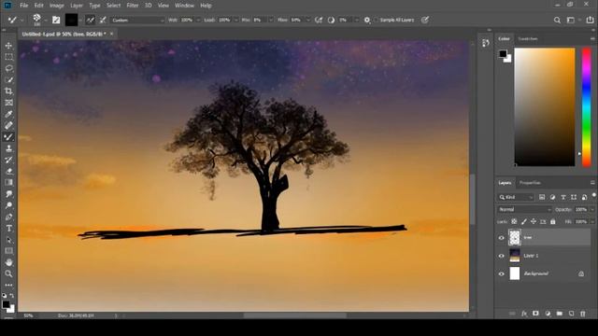Click the rainbow hue slider in the Color panel
The image size is (598, 336).
click(586, 107)
